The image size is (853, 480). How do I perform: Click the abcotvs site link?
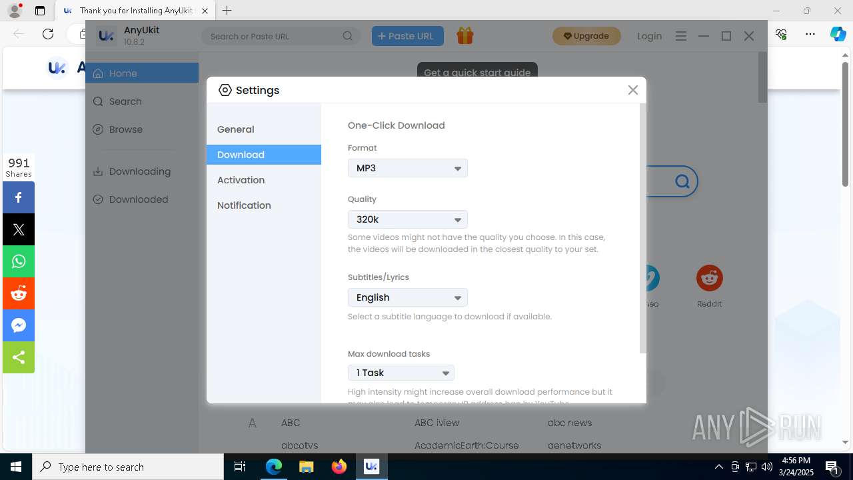pos(299,445)
